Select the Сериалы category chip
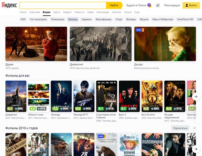 click(86, 19)
